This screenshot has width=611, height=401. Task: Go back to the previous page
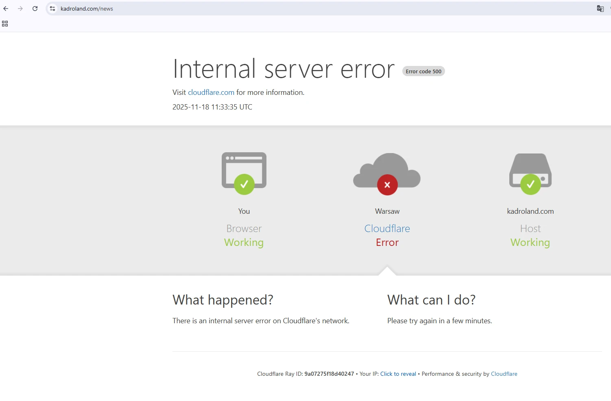(6, 9)
